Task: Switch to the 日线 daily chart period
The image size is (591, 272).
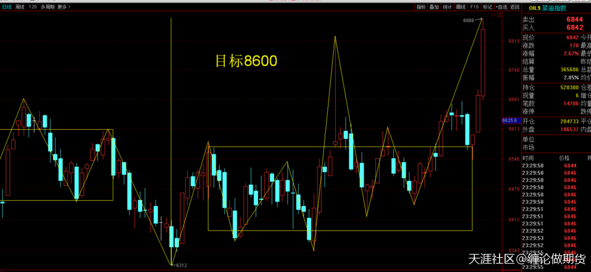Action: tap(6, 7)
